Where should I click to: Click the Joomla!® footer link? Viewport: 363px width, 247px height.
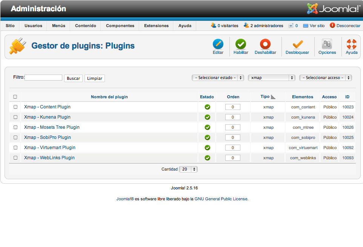125,199
